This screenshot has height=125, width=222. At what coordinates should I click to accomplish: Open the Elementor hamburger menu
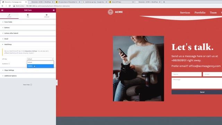pyautogui.click(x=2, y=10)
